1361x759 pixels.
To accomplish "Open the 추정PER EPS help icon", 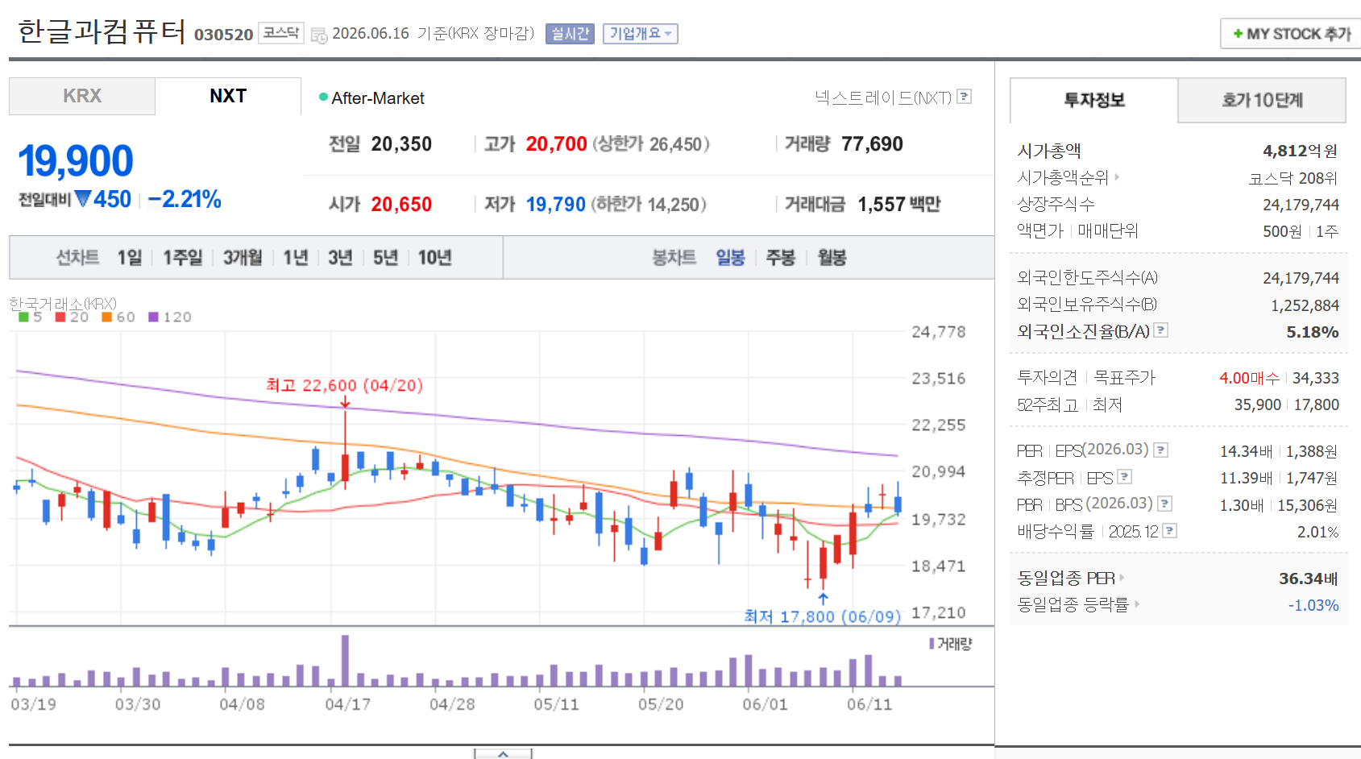I will click(x=1125, y=477).
